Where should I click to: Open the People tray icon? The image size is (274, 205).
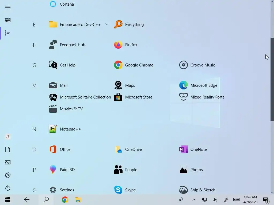pos(181,200)
